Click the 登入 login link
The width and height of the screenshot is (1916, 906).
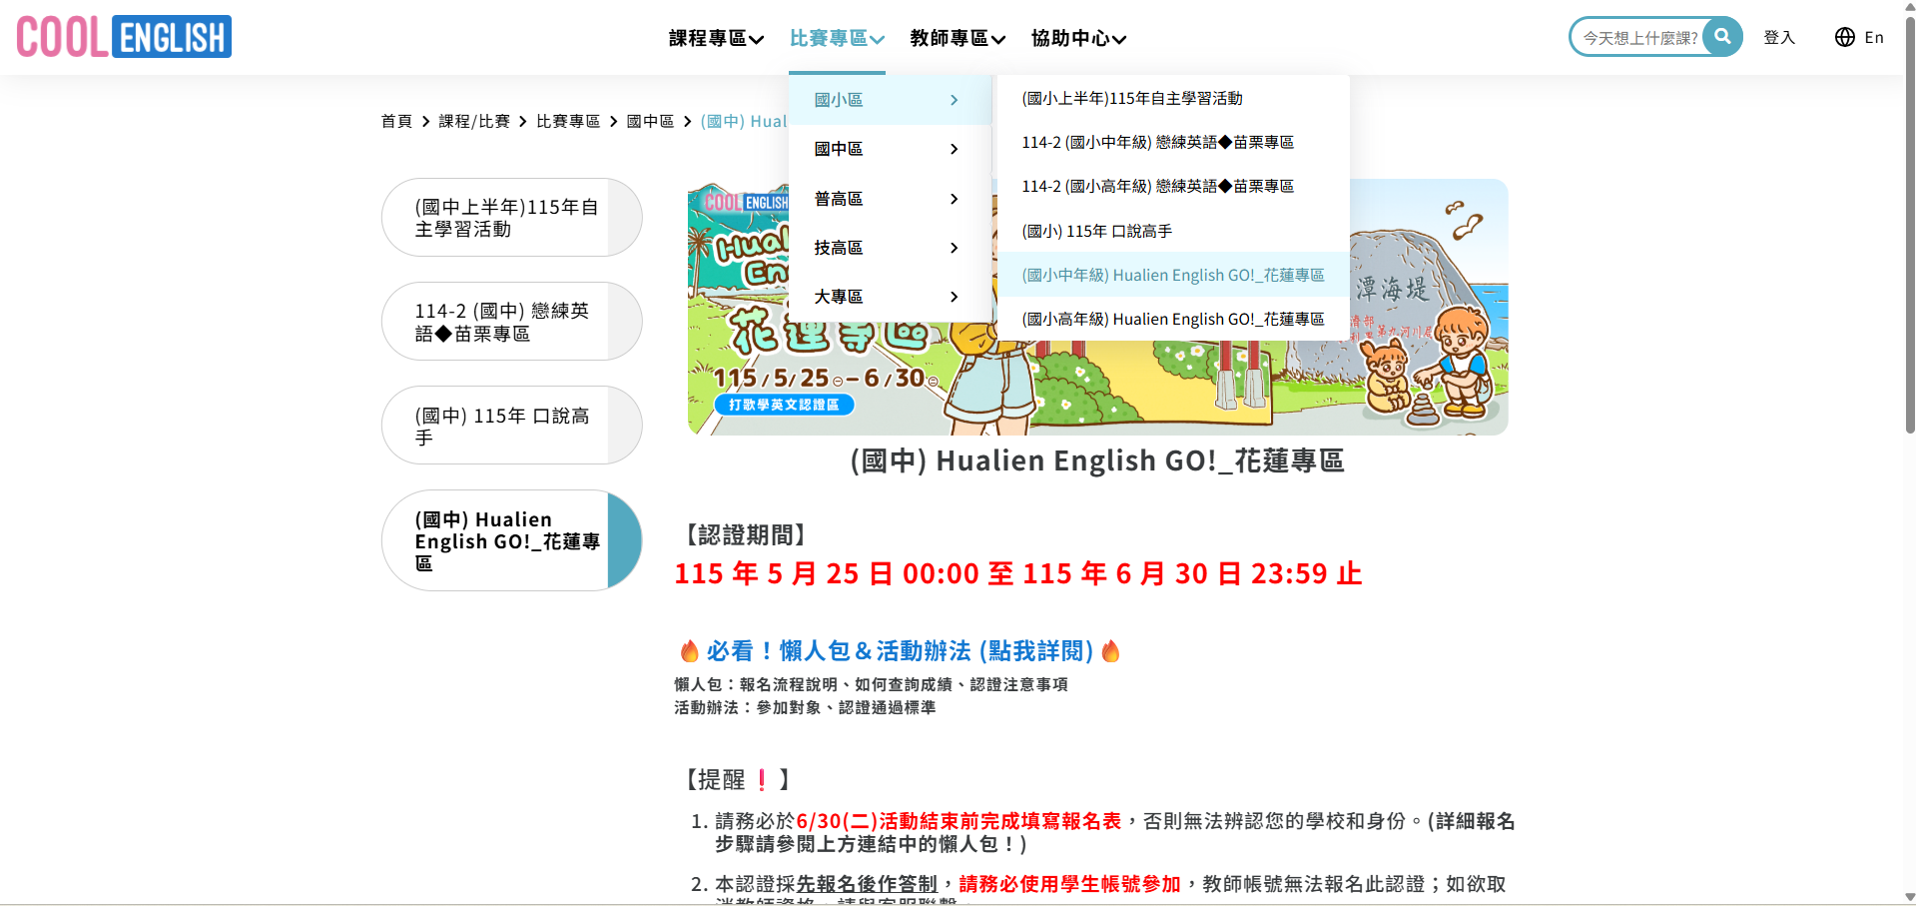tap(1779, 37)
